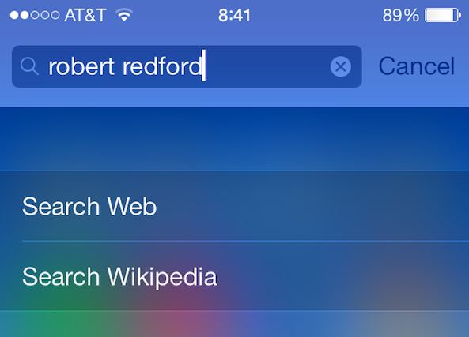This screenshot has height=337, width=469.
Task: Tap the word "robert" in the search box
Action: 81,66
